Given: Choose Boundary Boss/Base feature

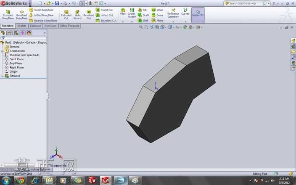Looking at the screenshot, I should pos(43,20).
